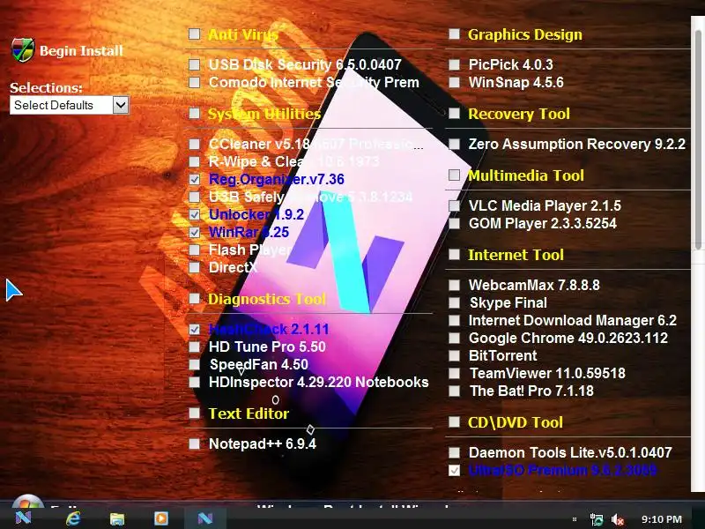Uncheck the WinRar checkbox
The height and width of the screenshot is (529, 705).
[x=194, y=232]
